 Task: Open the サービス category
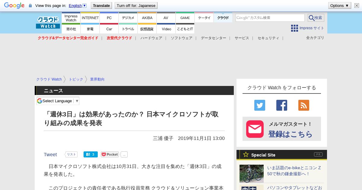click(242, 38)
